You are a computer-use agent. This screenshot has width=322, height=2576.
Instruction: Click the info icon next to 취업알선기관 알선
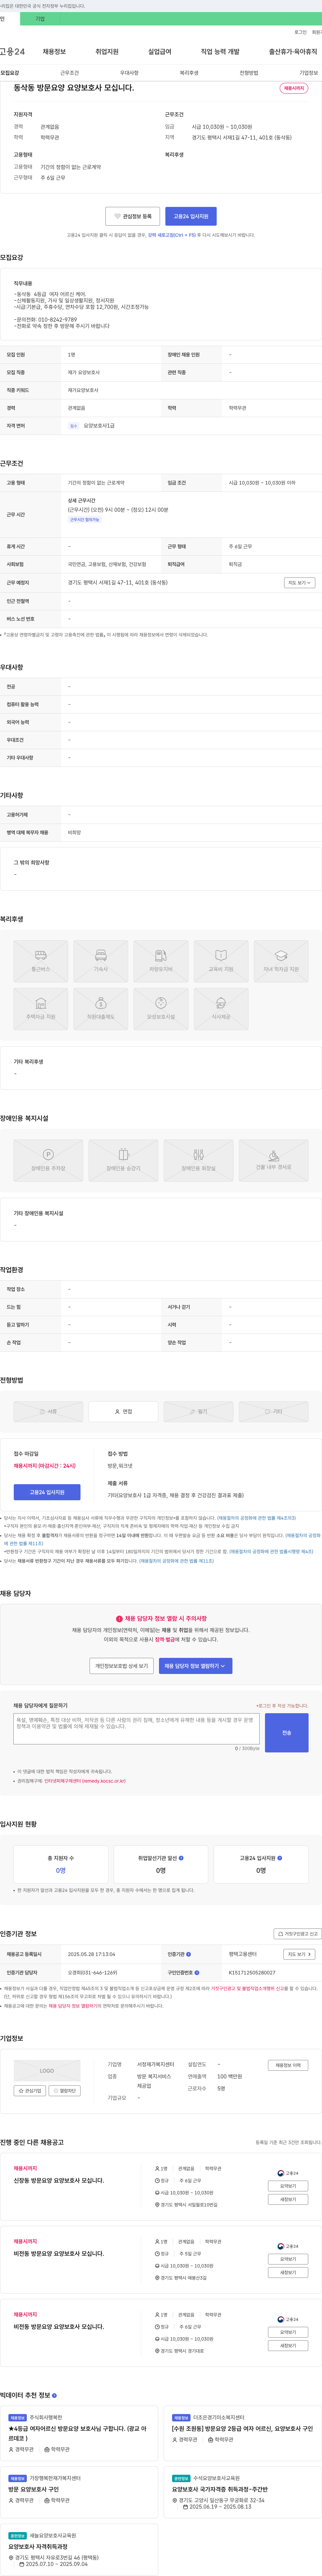(x=181, y=1858)
